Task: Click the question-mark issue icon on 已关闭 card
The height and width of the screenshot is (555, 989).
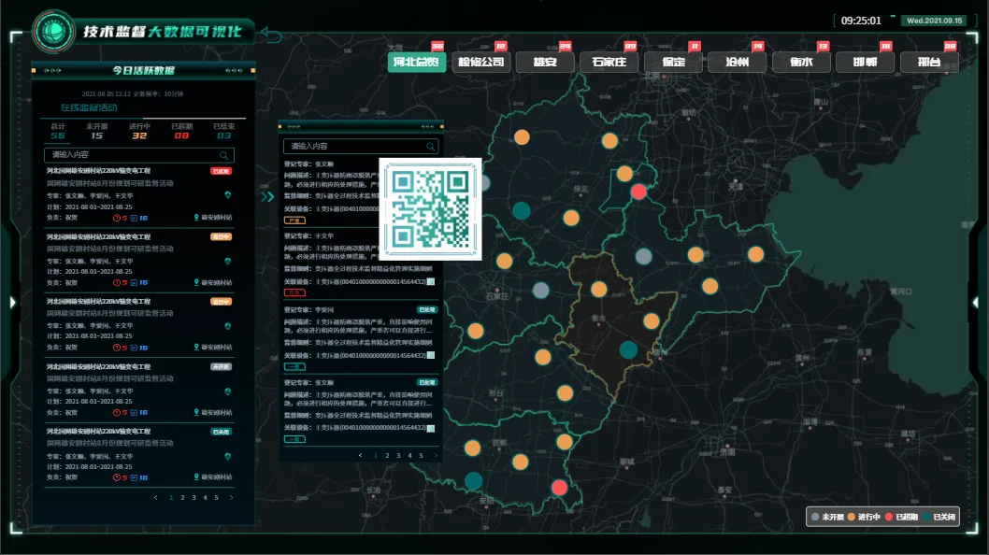Action: (117, 478)
